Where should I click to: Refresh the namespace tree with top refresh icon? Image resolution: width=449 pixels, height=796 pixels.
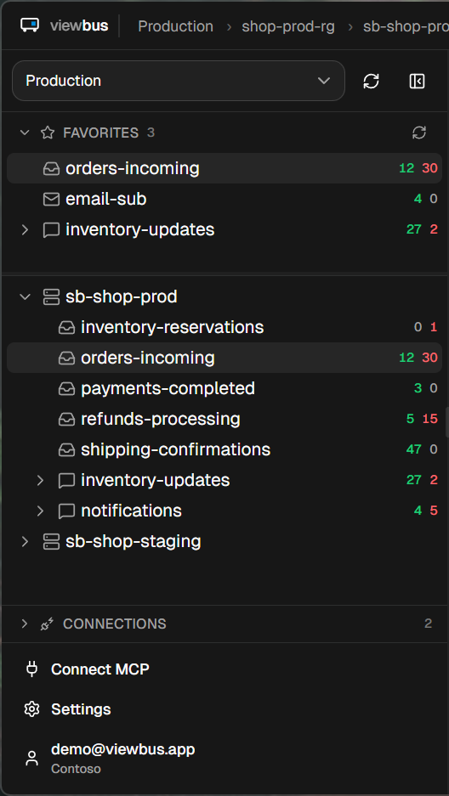[372, 82]
